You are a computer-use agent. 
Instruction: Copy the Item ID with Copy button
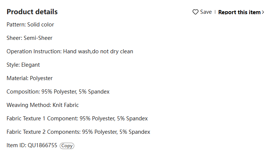[67, 146]
